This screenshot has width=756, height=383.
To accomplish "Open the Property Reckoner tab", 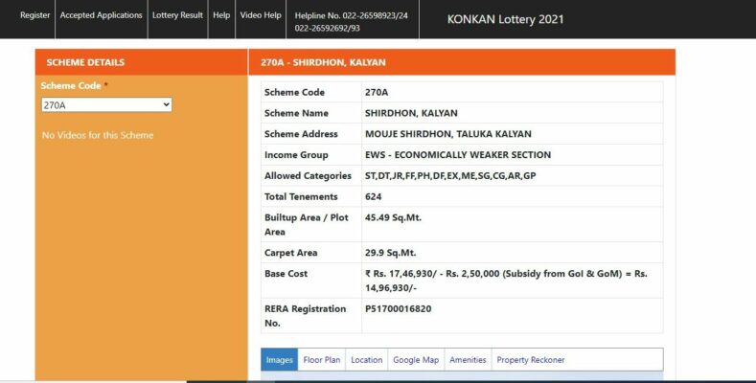I will tap(530, 360).
